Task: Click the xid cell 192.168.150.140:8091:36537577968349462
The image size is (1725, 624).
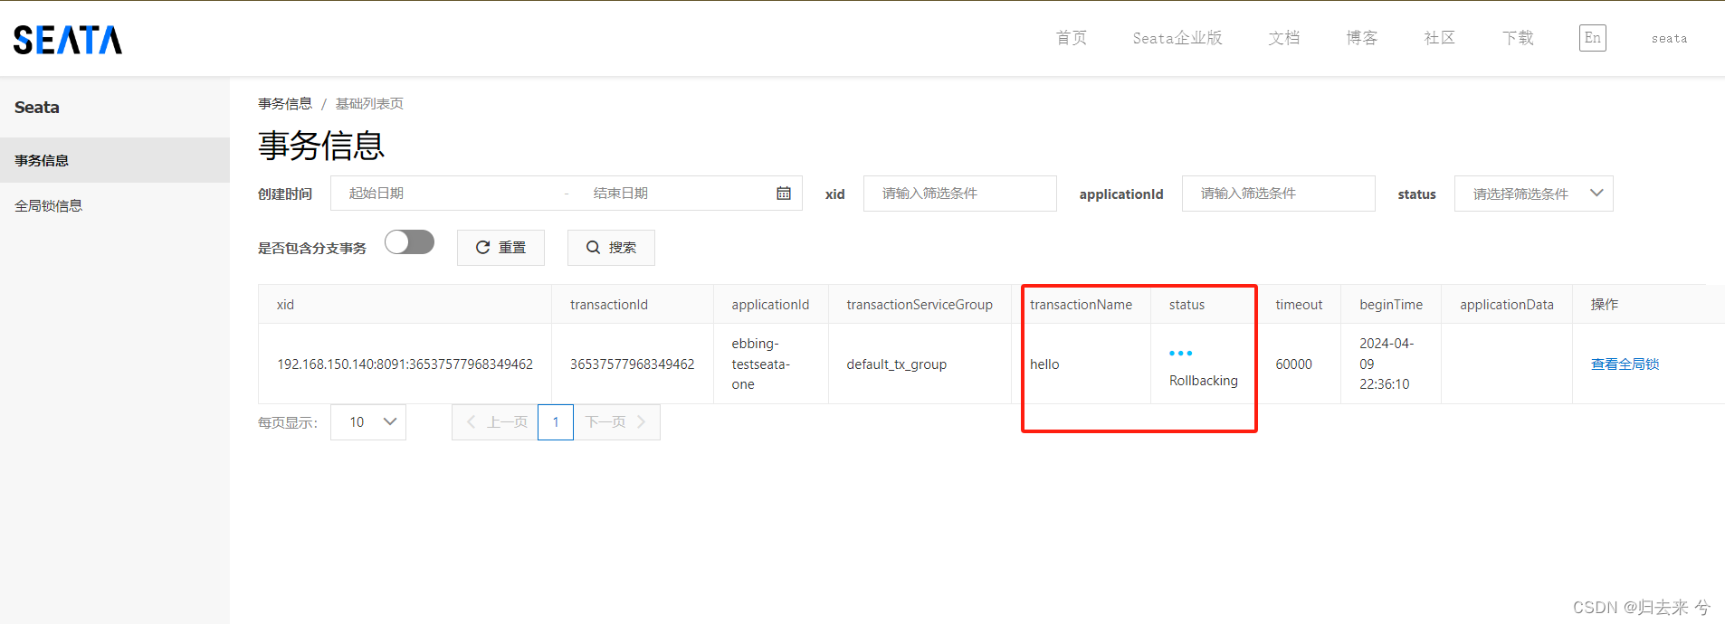Action: tap(405, 364)
